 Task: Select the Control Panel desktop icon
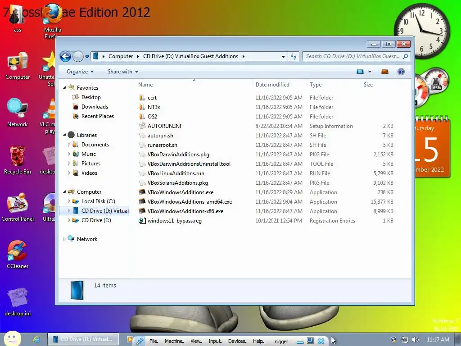coord(18,207)
